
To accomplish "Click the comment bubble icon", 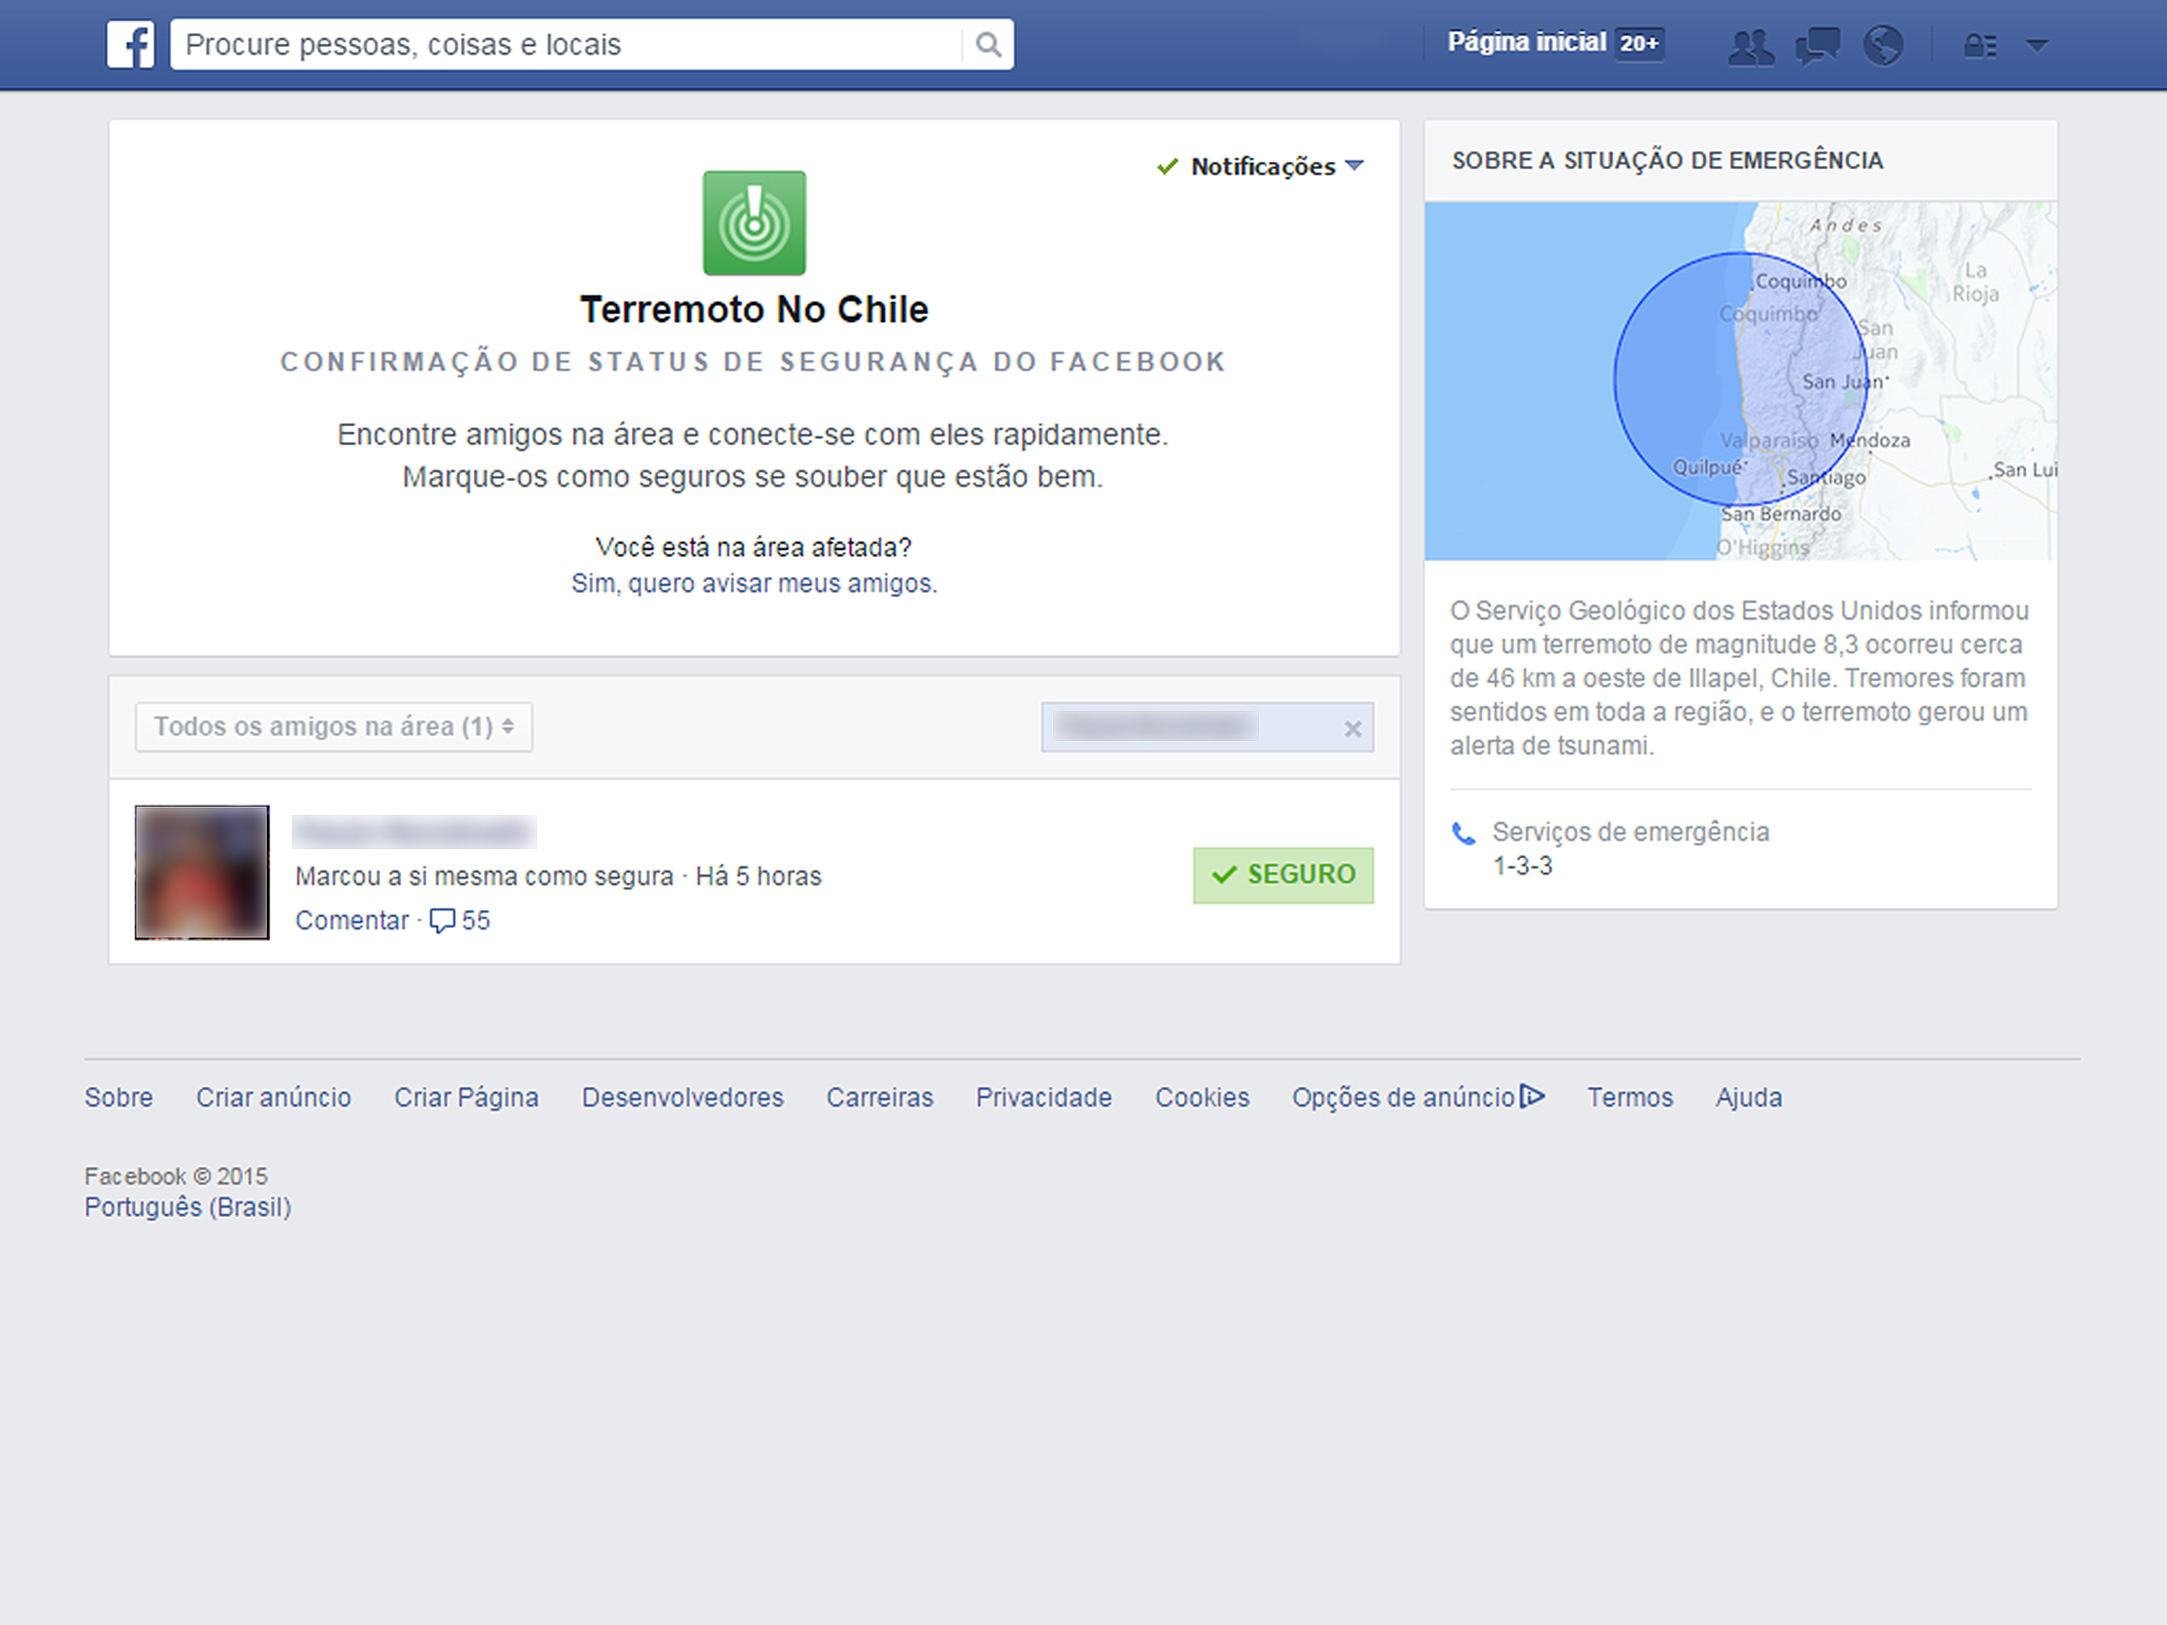I will pos(442,921).
